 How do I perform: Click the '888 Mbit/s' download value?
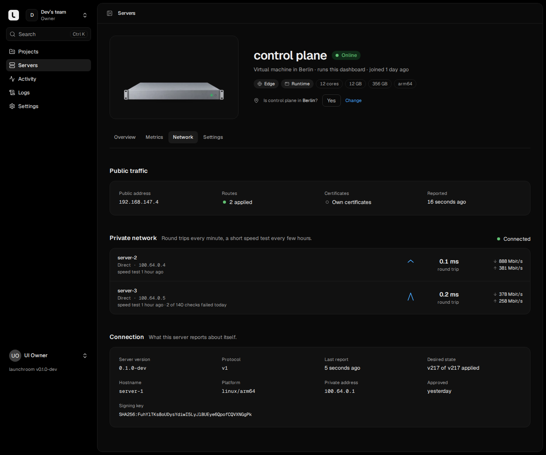click(x=511, y=261)
